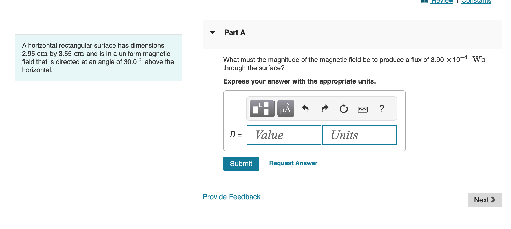Open the Constants reference
Viewport: 511px width, 229px height.
(x=476, y=1)
